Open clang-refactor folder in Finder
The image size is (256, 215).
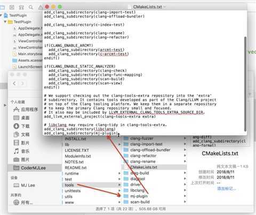coord(143,156)
